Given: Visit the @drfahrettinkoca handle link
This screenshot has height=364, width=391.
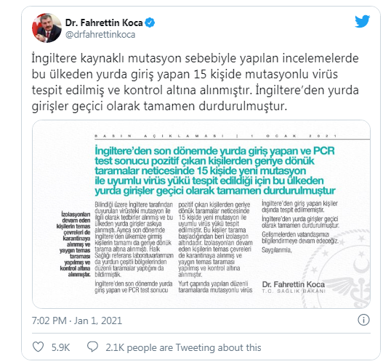Looking at the screenshot, I should 100,35.
